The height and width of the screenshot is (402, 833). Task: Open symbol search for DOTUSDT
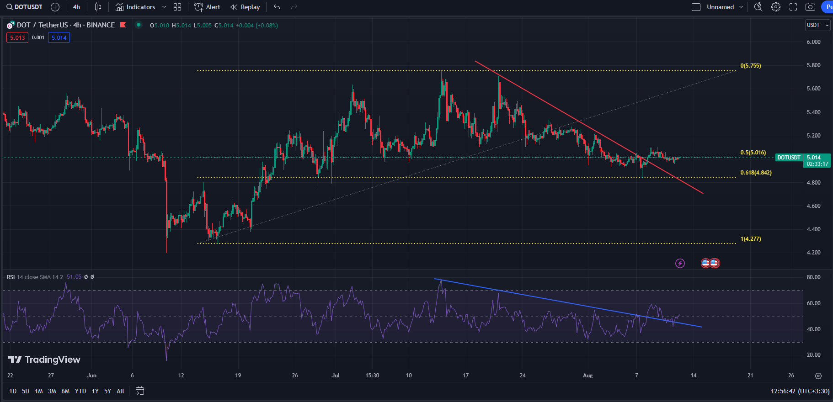pyautogui.click(x=24, y=7)
